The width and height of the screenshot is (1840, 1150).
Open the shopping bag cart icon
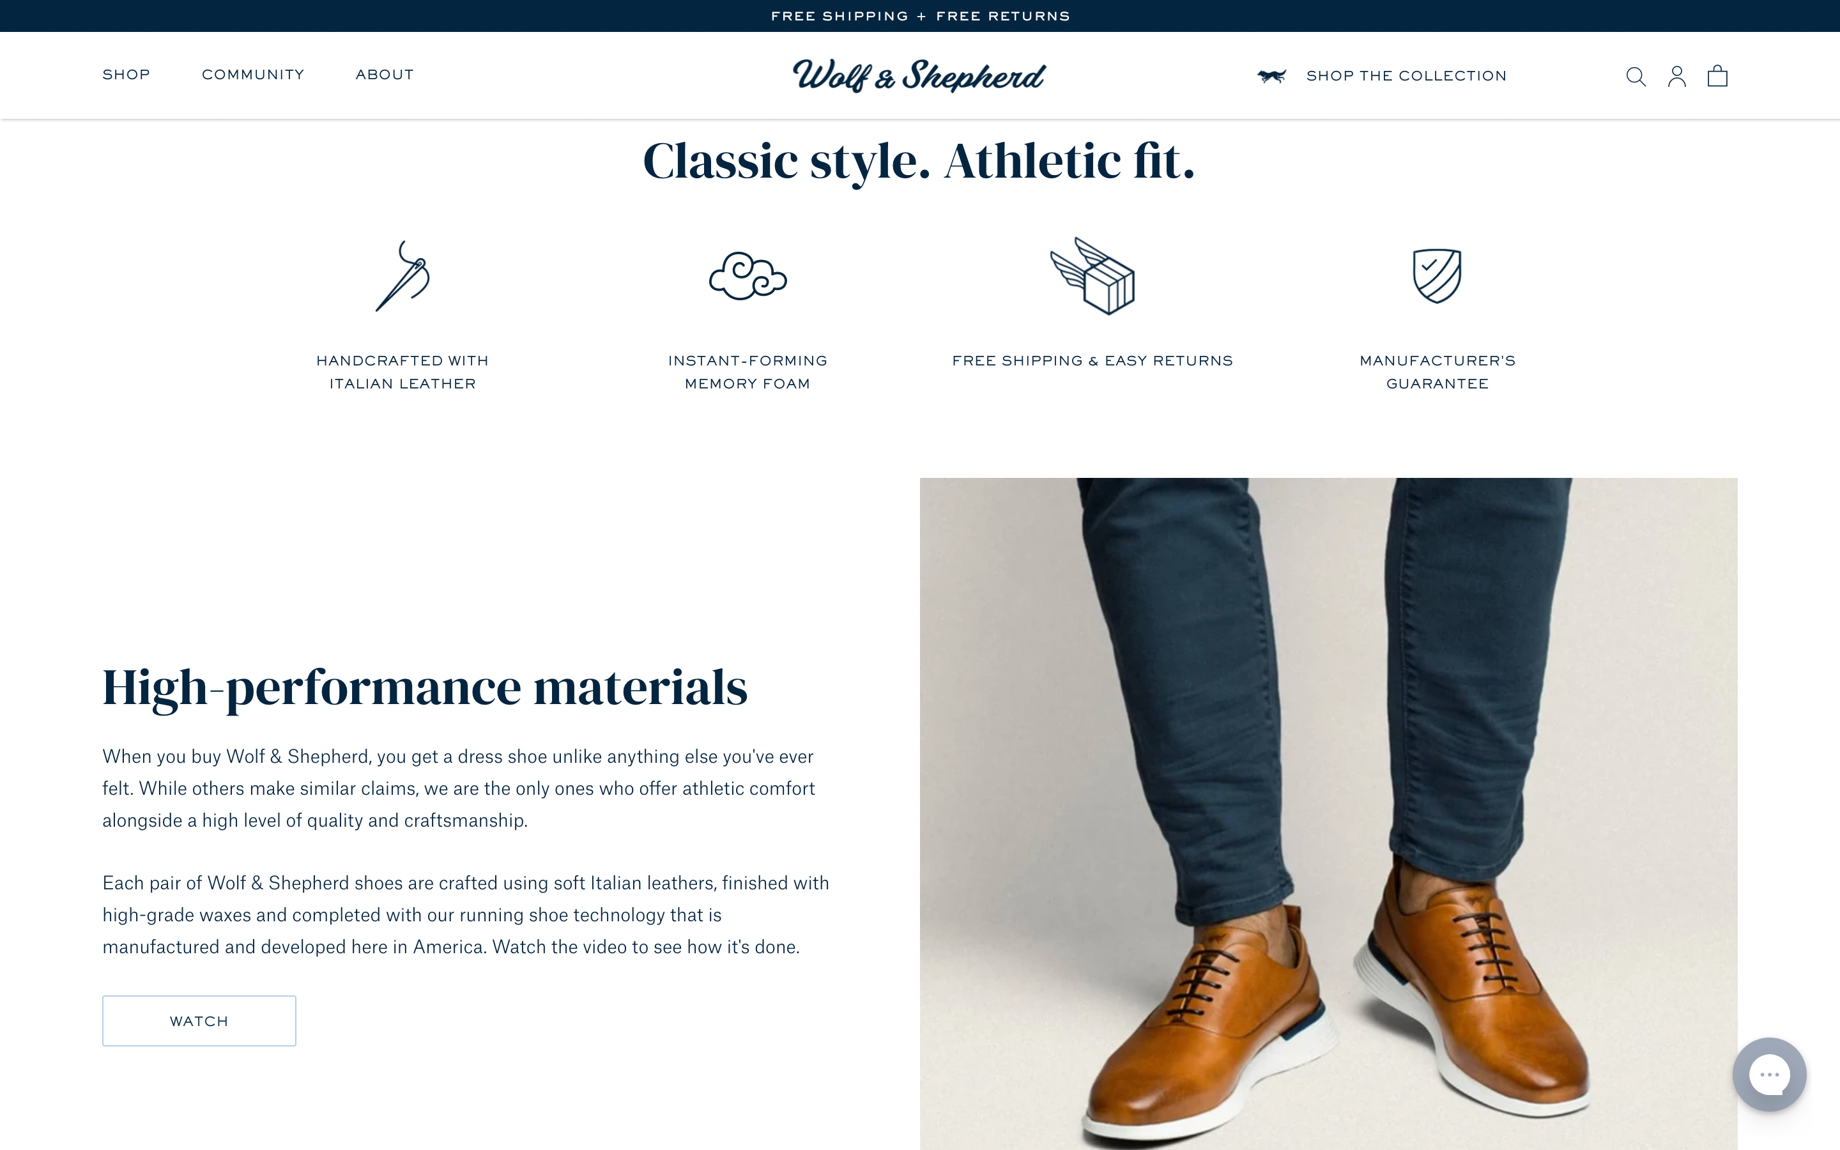tap(1717, 76)
